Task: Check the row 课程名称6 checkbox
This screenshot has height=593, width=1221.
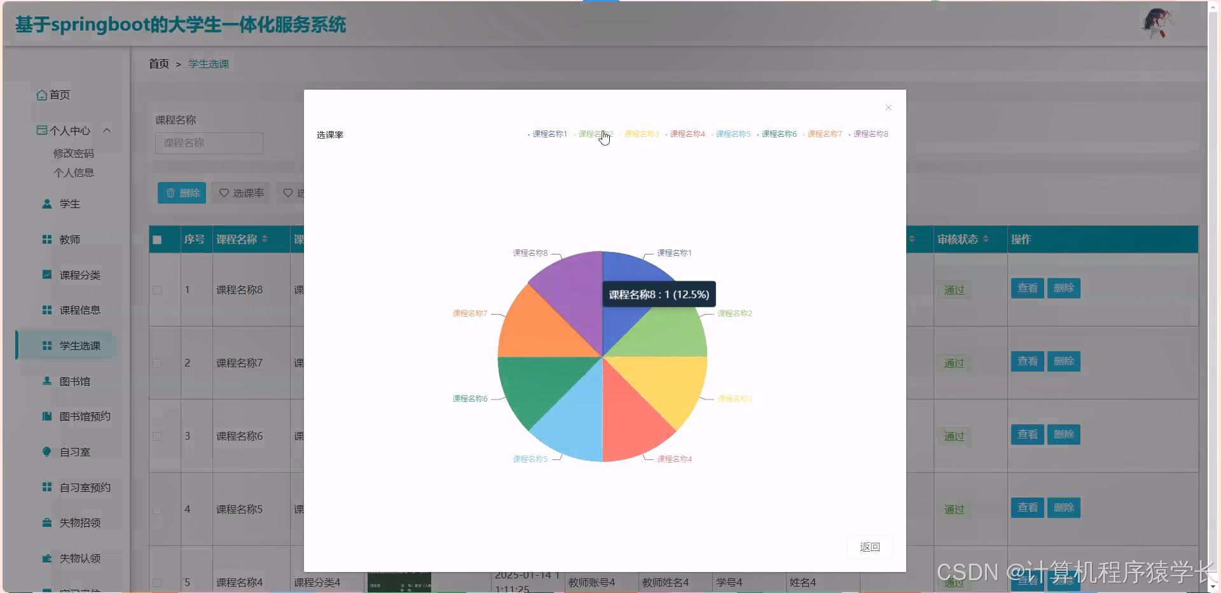Action: coord(157,436)
